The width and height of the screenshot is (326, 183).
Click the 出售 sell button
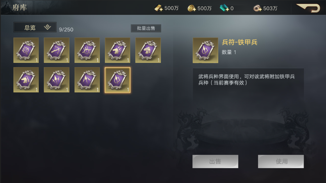pyautogui.click(x=215, y=161)
